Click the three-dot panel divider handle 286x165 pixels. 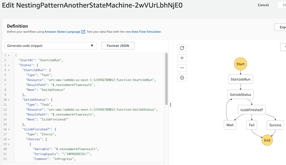pyautogui.click(x=170, y=105)
